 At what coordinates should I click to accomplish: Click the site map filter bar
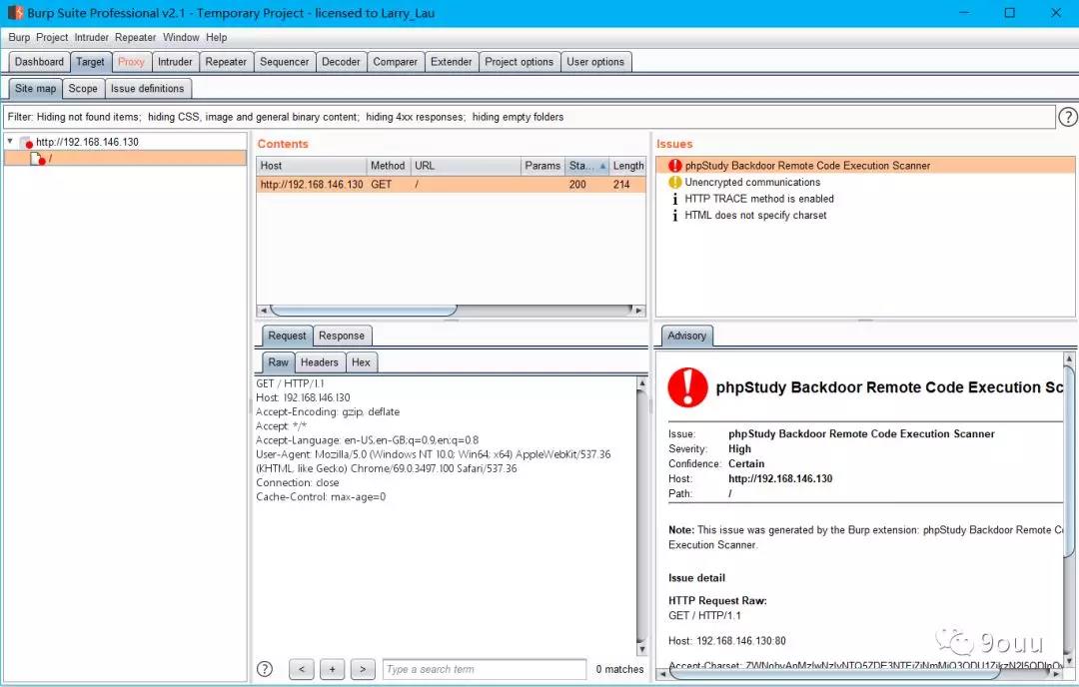point(530,117)
